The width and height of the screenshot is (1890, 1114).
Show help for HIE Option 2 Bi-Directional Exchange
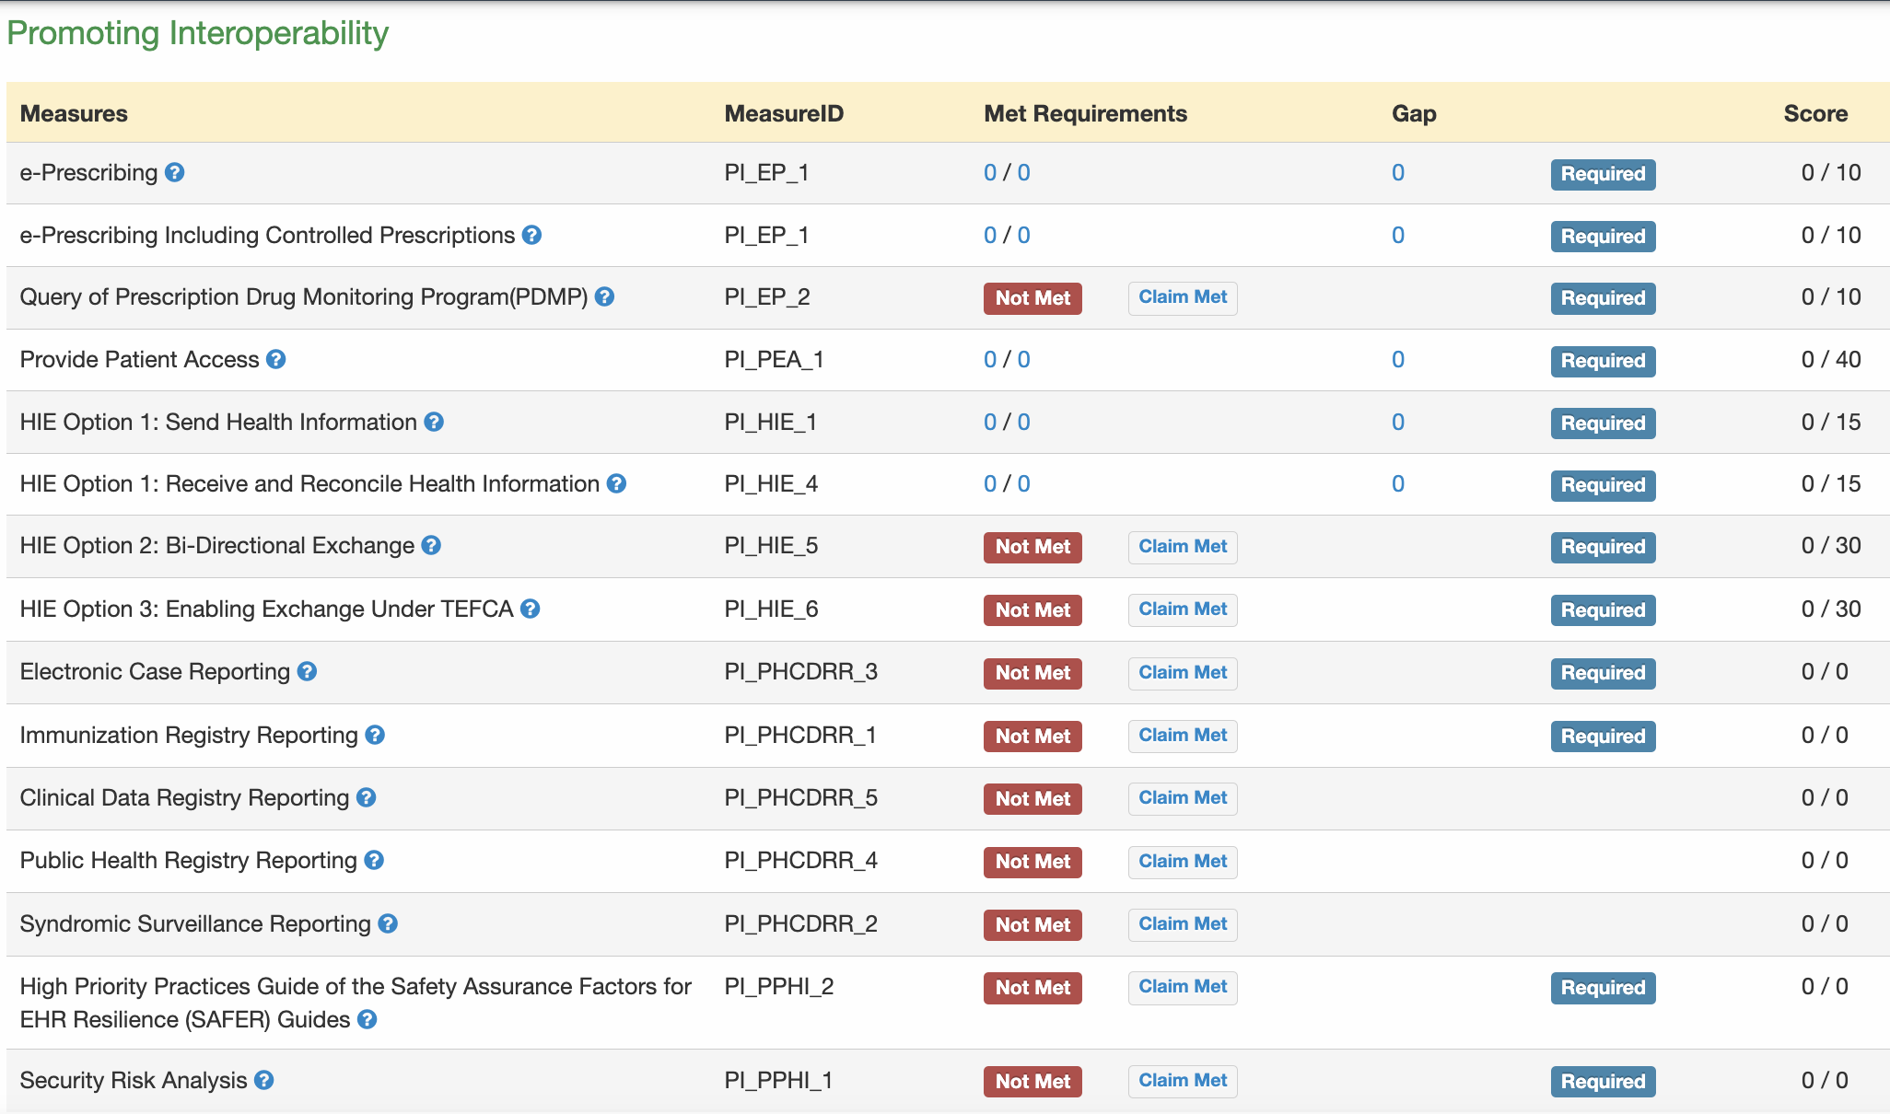[431, 545]
